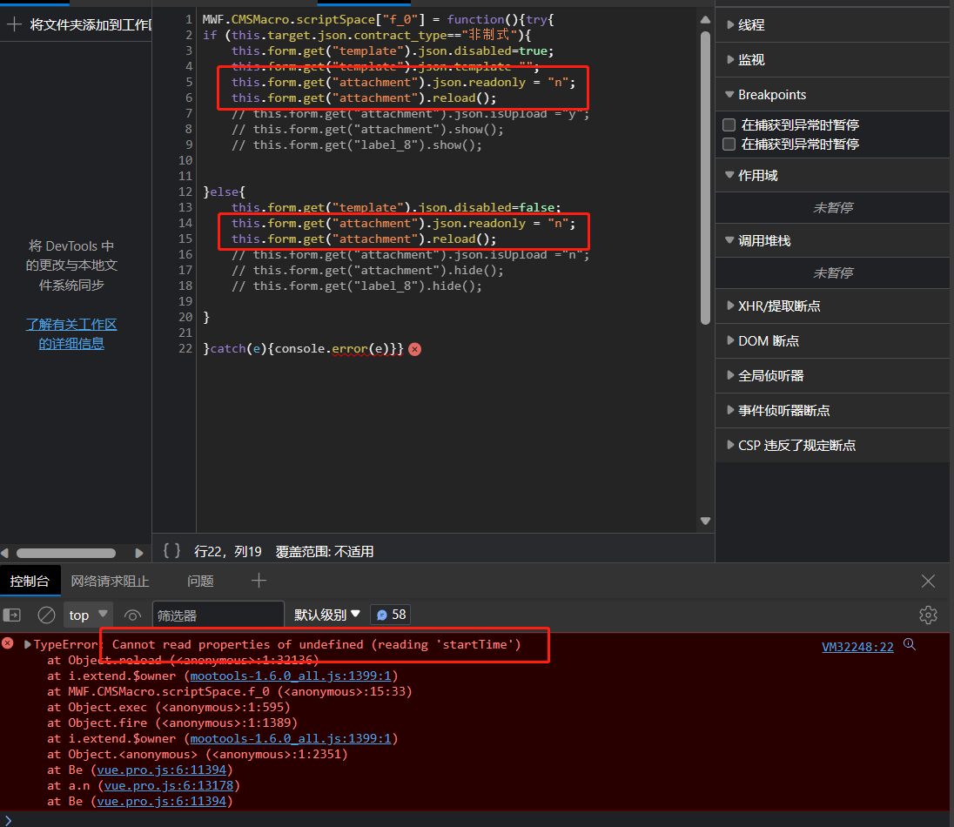Image resolution: width=954 pixels, height=827 pixels.
Task: Click the stack line 'at Object.exec'
Action: (169, 707)
